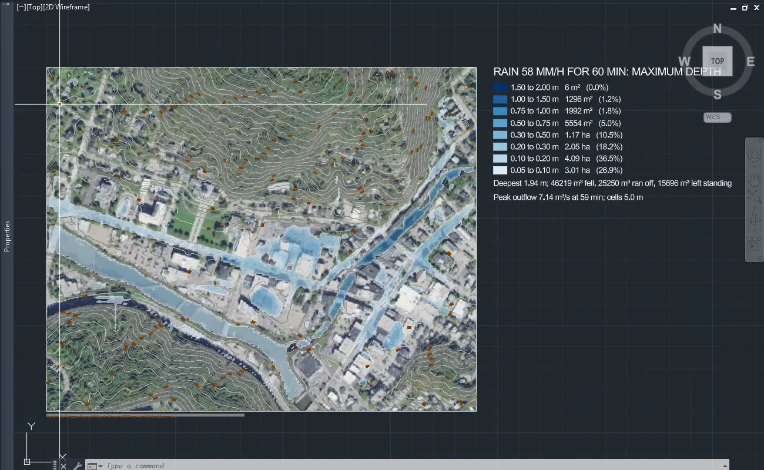Select the 'Peak outflow 7.14 m³/s' text line

[568, 197]
